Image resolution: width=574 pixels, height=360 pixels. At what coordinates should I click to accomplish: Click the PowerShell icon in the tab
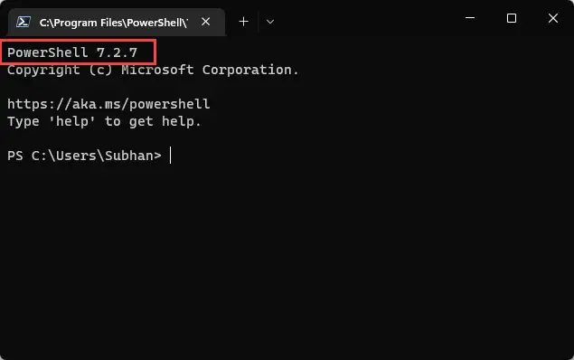(24, 22)
